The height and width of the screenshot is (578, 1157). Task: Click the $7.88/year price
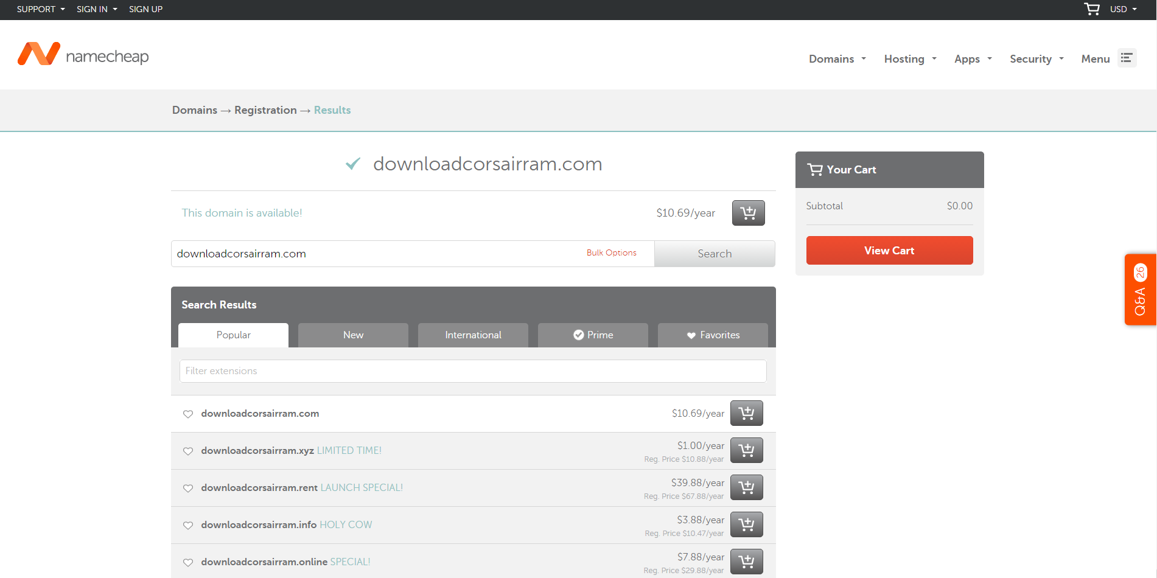point(701,557)
